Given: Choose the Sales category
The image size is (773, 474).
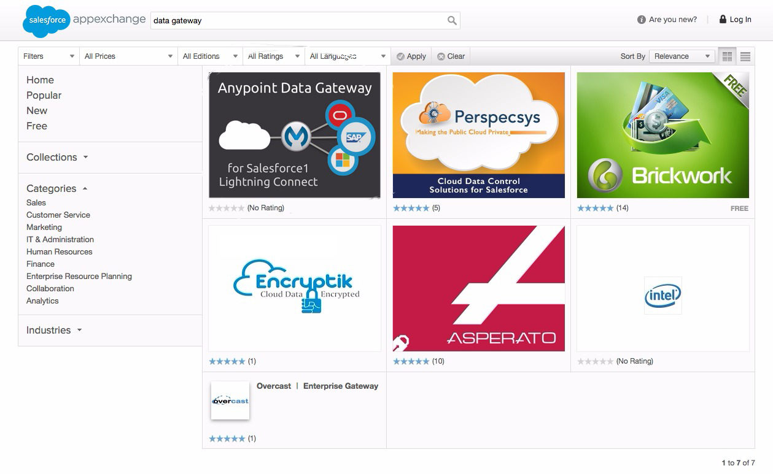Looking at the screenshot, I should 36,202.
